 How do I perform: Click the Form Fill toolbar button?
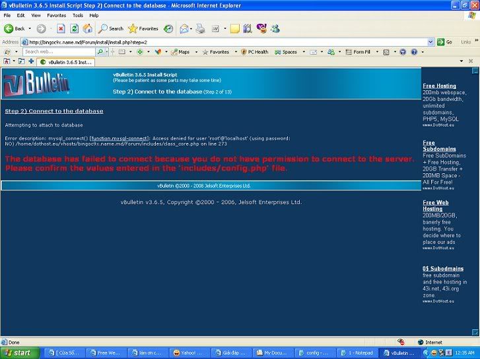(x=358, y=52)
